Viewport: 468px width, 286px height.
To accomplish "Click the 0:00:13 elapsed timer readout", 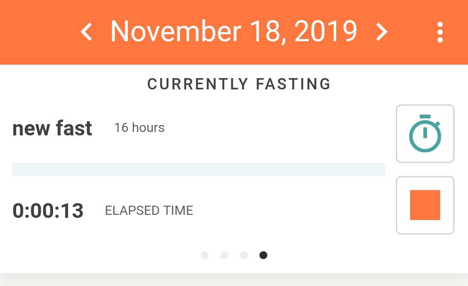I will click(48, 211).
